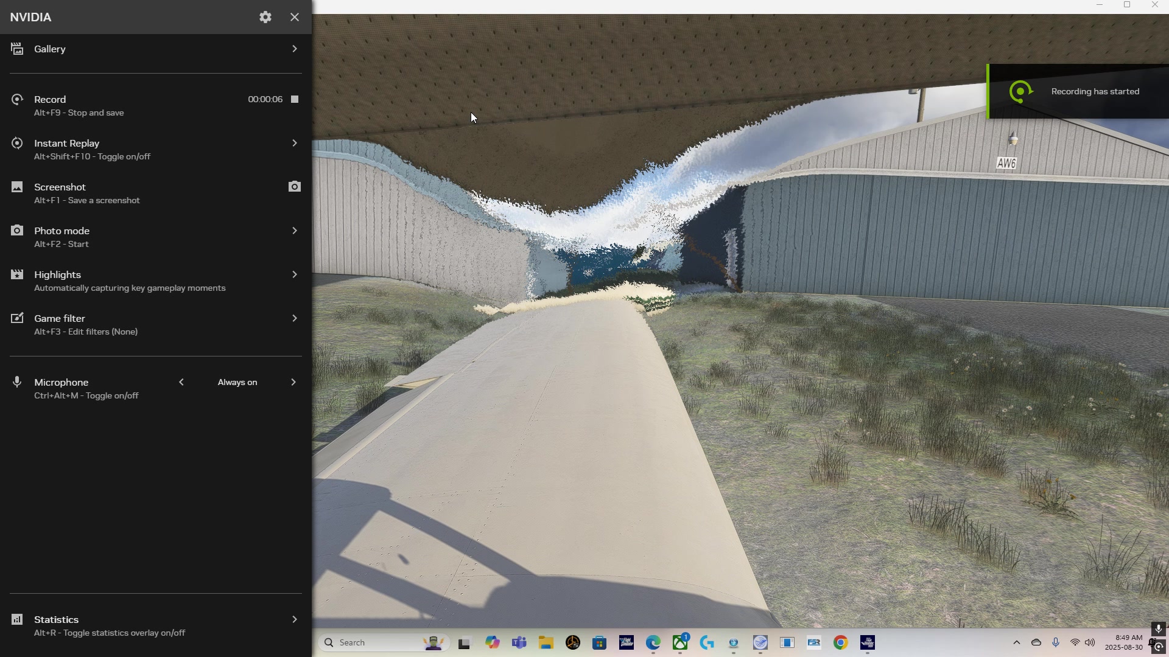Click the Microphone icon in the overlay
The image size is (1169, 657).
[17, 382]
